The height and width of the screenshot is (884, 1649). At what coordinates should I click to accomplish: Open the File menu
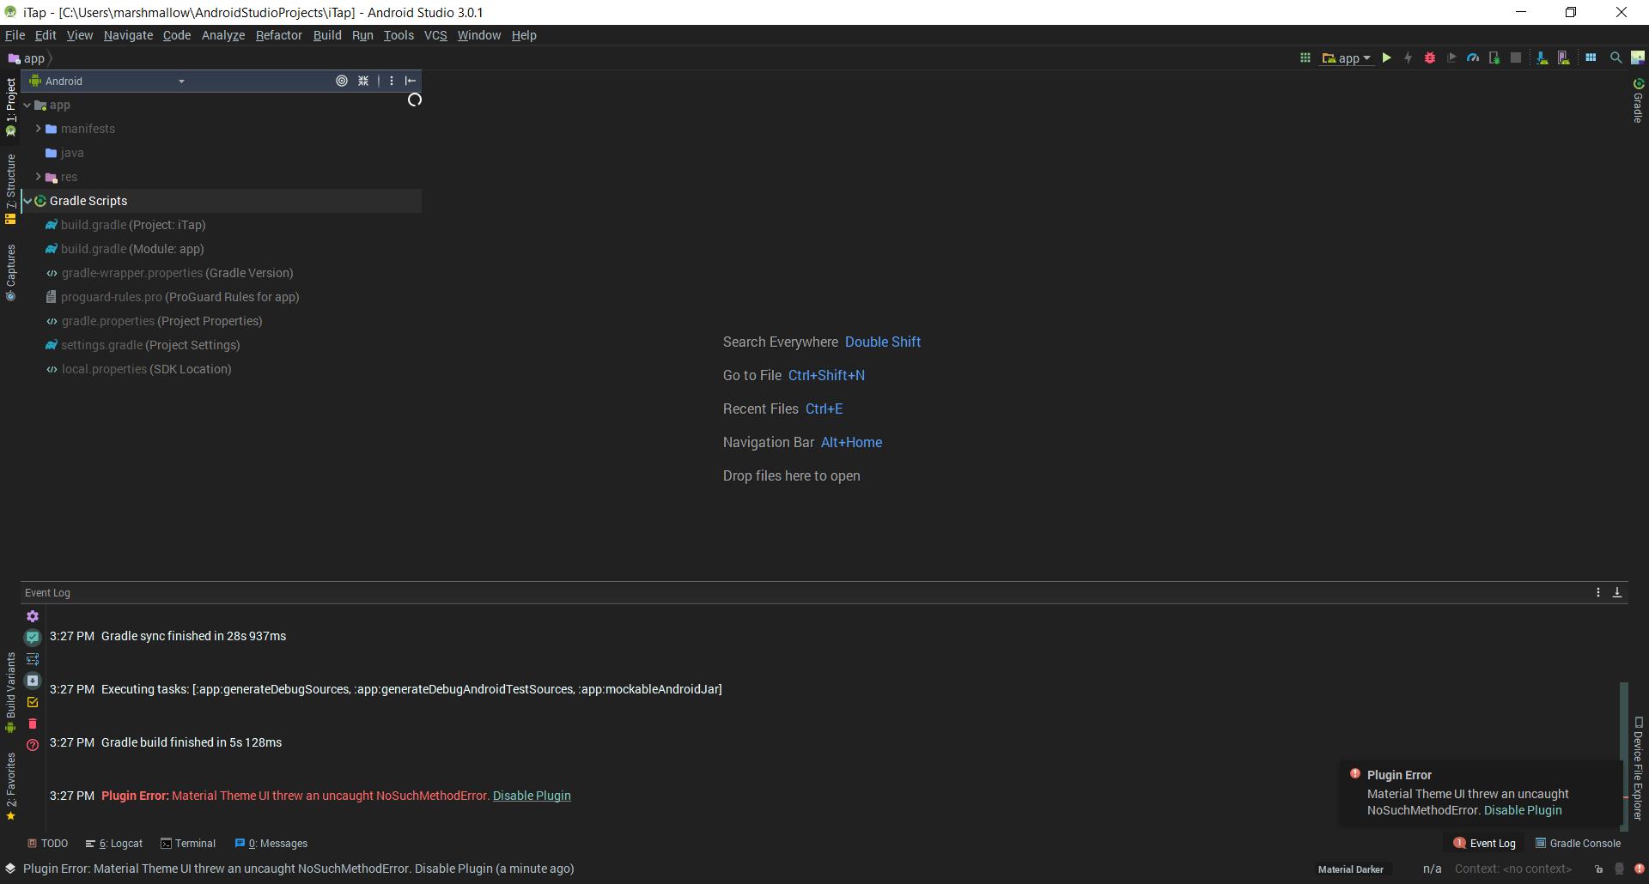coord(15,35)
